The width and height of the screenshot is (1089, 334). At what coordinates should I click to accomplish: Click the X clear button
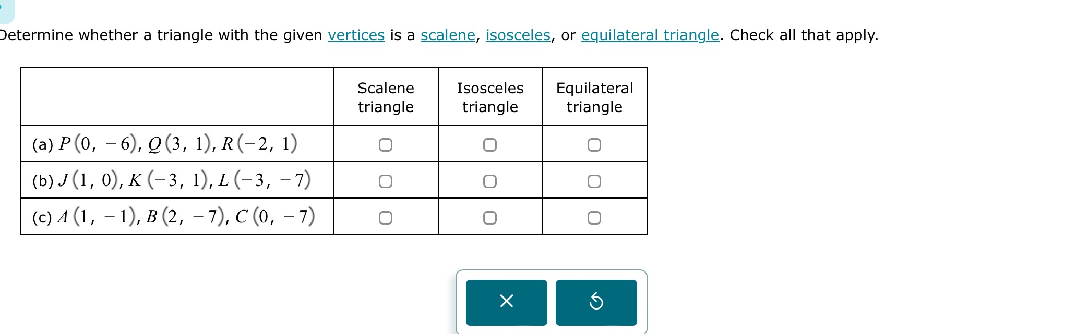(506, 302)
